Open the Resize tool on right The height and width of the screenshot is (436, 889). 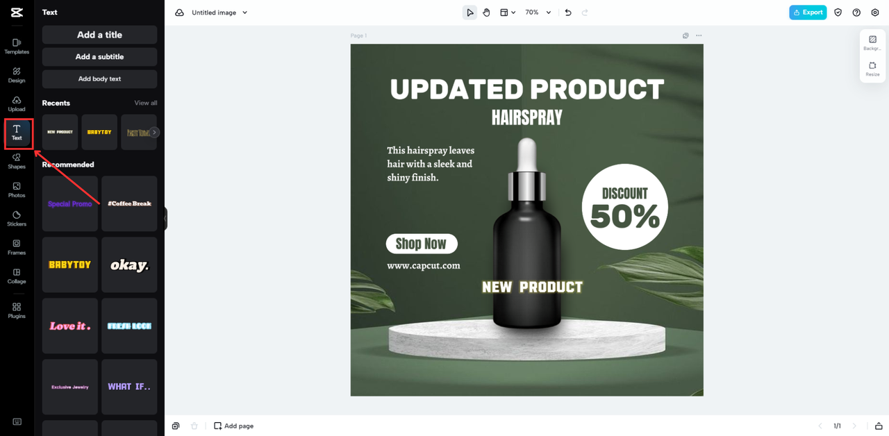pyautogui.click(x=872, y=69)
